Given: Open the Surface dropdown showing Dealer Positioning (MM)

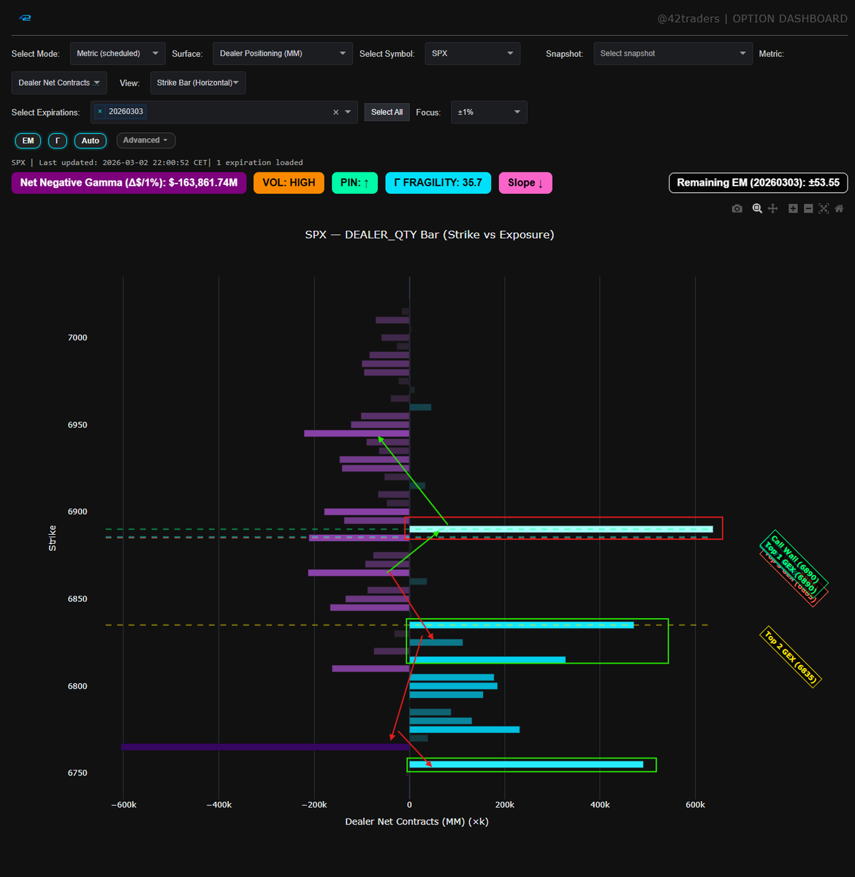Looking at the screenshot, I should 282,53.
